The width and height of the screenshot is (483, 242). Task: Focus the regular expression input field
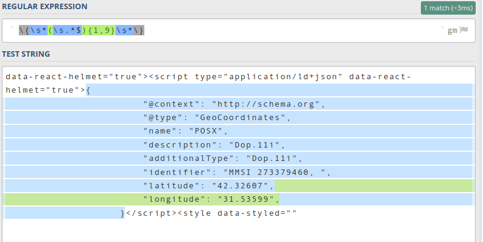click(x=239, y=30)
